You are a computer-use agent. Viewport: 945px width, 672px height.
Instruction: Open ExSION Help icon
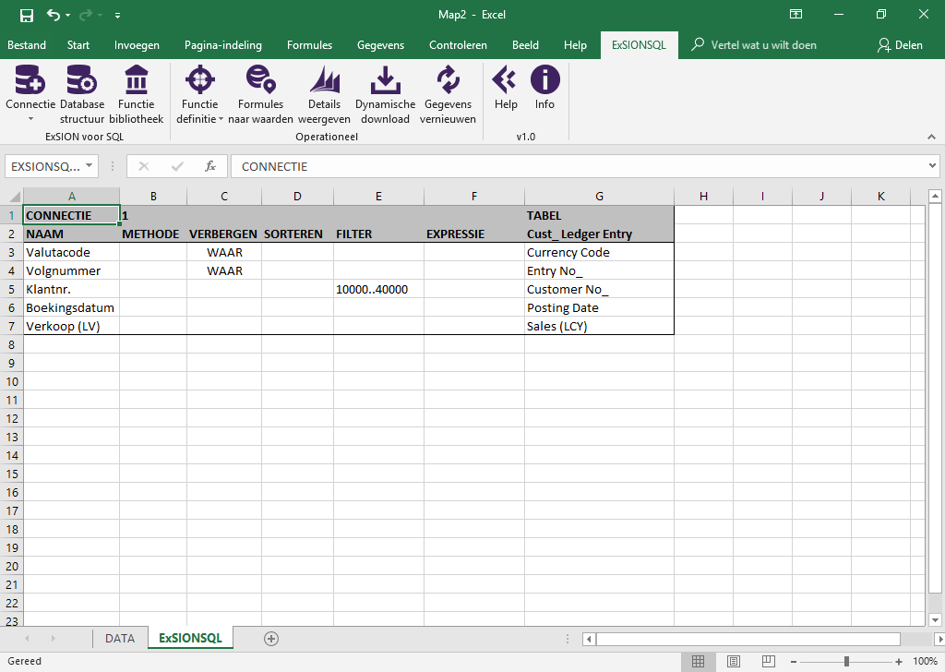coord(505,79)
